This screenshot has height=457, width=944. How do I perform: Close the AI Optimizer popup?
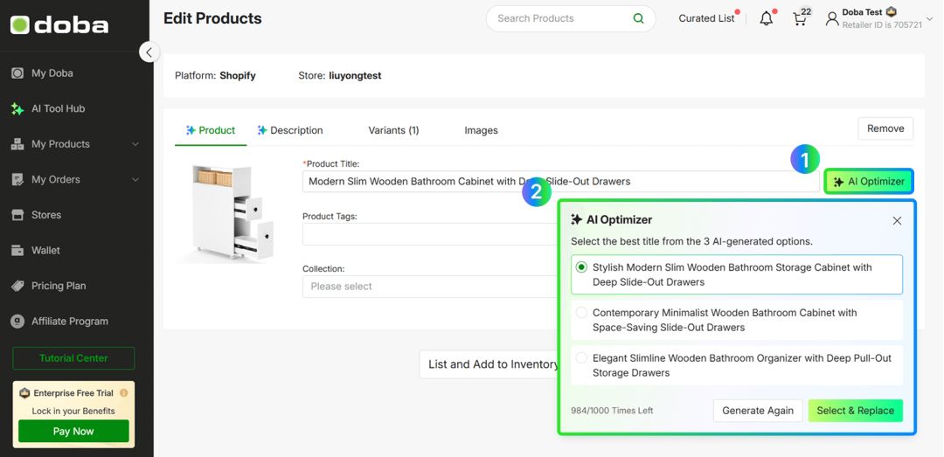click(x=897, y=220)
